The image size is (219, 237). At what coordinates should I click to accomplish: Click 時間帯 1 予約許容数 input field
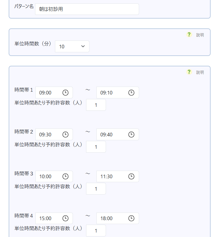(x=96, y=105)
